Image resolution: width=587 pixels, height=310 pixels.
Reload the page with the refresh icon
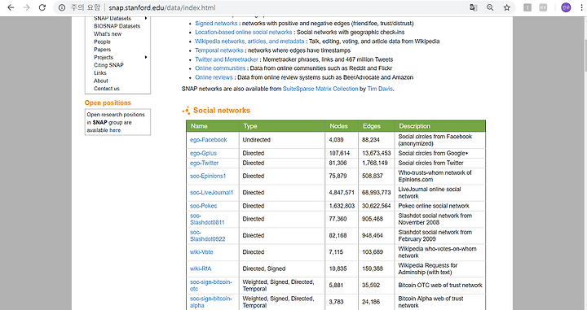[42, 7]
